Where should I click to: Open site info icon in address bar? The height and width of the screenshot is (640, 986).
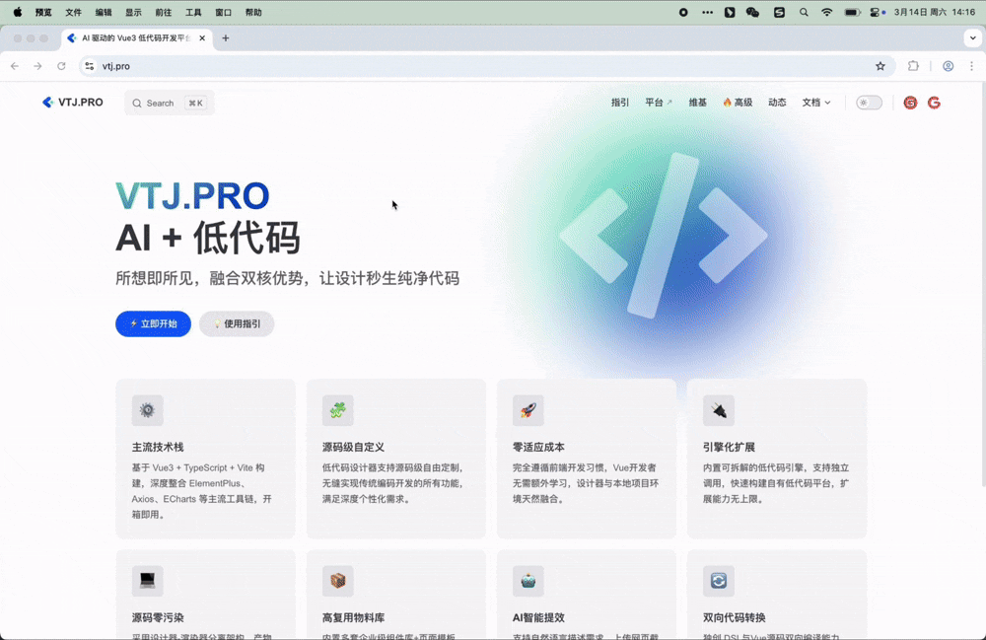[90, 66]
